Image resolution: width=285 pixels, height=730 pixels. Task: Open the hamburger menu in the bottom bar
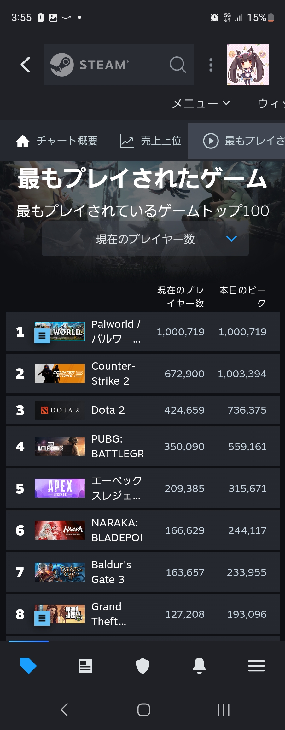[256, 666]
